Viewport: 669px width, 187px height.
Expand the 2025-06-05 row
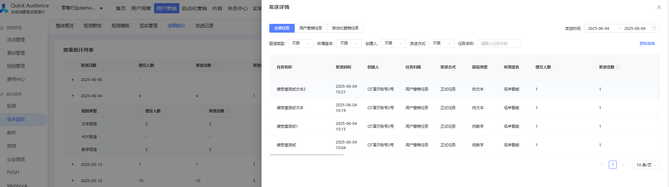click(73, 80)
